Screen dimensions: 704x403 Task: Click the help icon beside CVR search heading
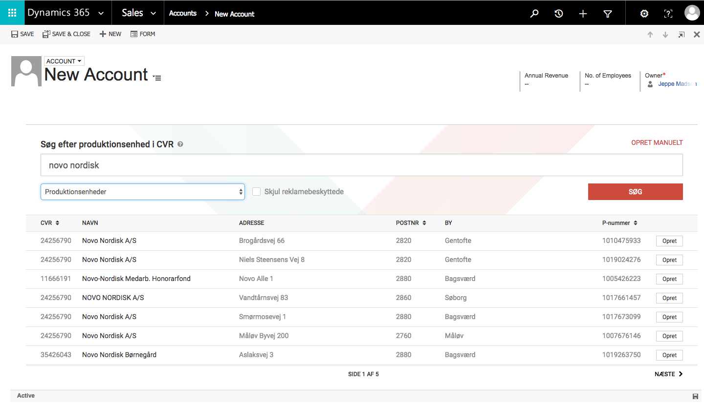[180, 144]
